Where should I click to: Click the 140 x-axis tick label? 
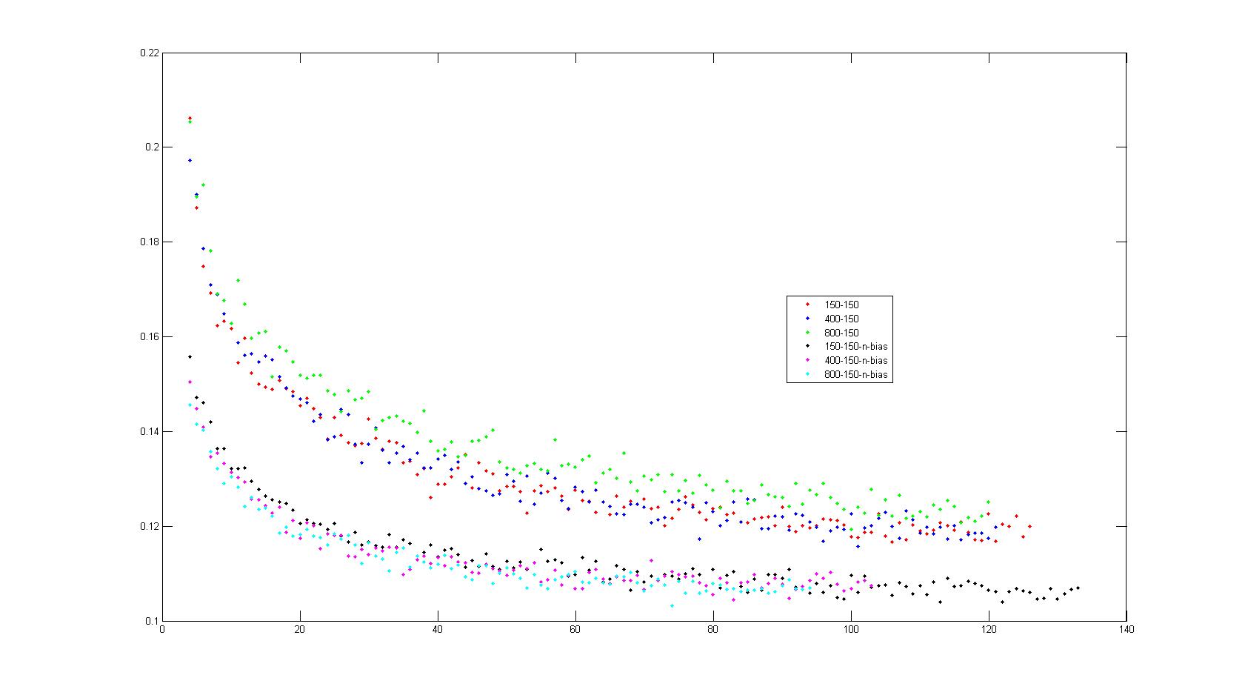tap(1126, 630)
